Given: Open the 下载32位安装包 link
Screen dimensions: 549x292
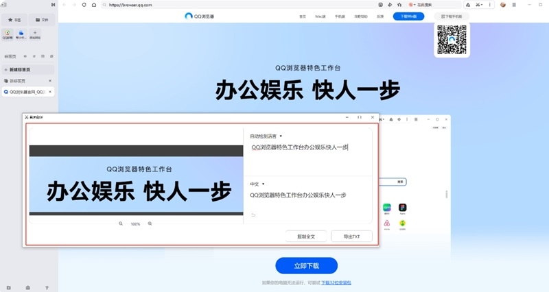Looking at the screenshot, I should pos(336,282).
